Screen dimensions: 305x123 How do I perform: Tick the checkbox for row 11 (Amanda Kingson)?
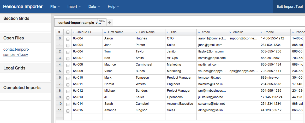click(68, 110)
